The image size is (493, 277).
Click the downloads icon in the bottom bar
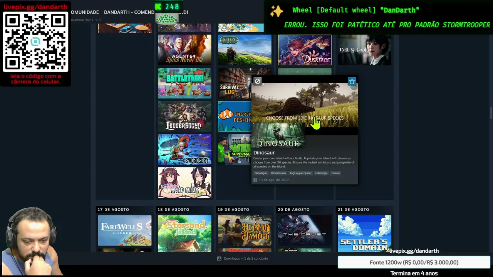tap(219, 259)
